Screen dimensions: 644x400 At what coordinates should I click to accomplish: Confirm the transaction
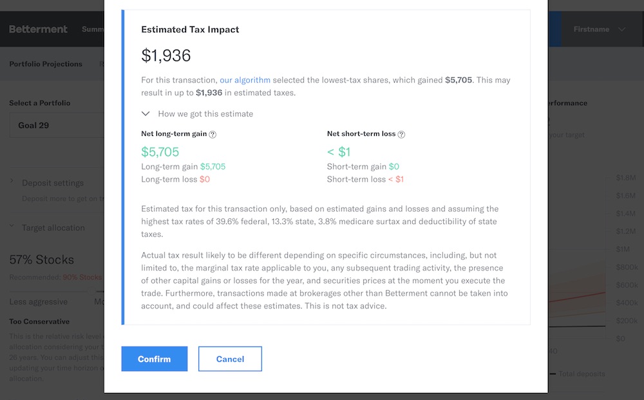155,359
